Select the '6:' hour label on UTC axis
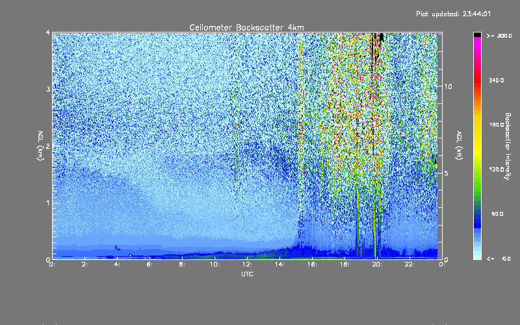Viewport: 520px width, 325px height. point(150,265)
